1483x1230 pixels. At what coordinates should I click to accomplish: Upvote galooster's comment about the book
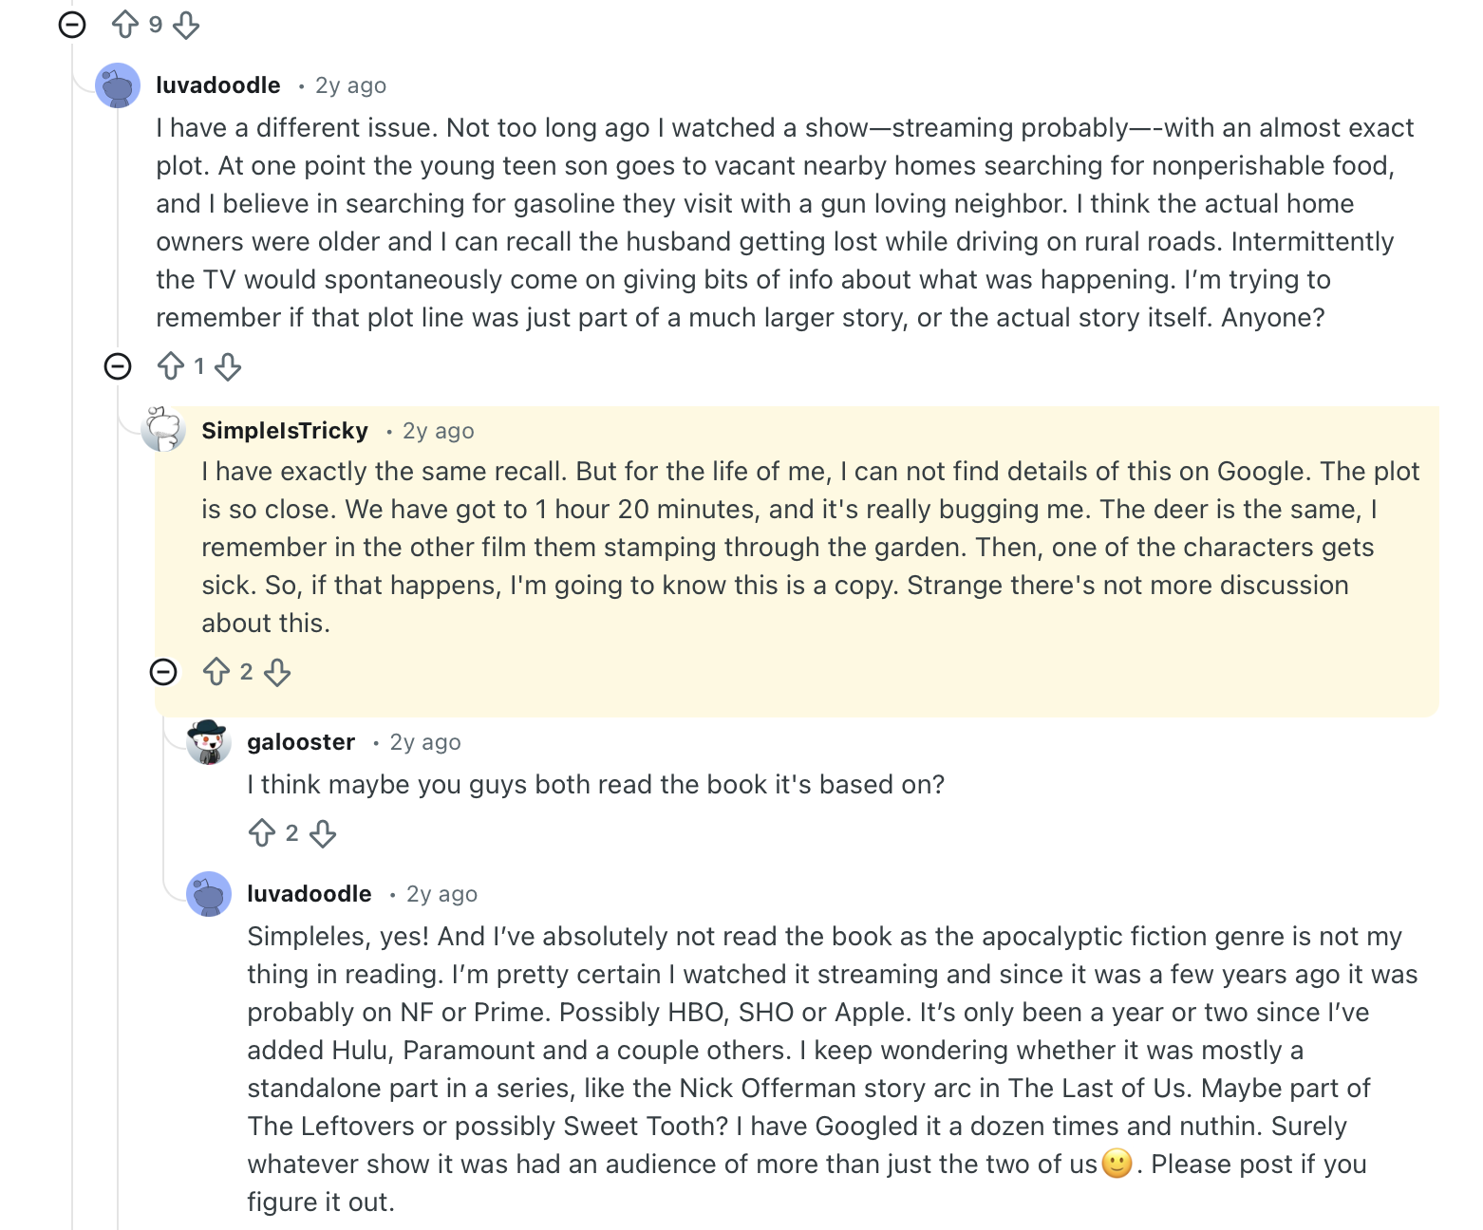(x=262, y=833)
